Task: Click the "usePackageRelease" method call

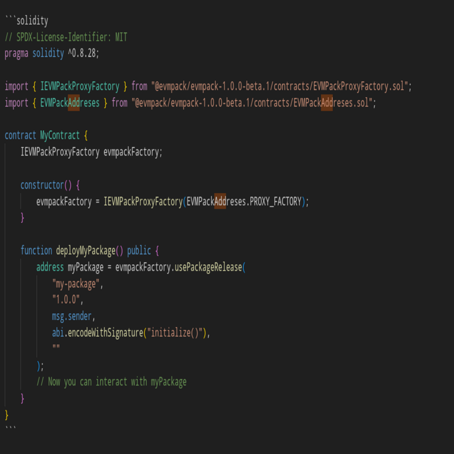Action: [x=208, y=267]
